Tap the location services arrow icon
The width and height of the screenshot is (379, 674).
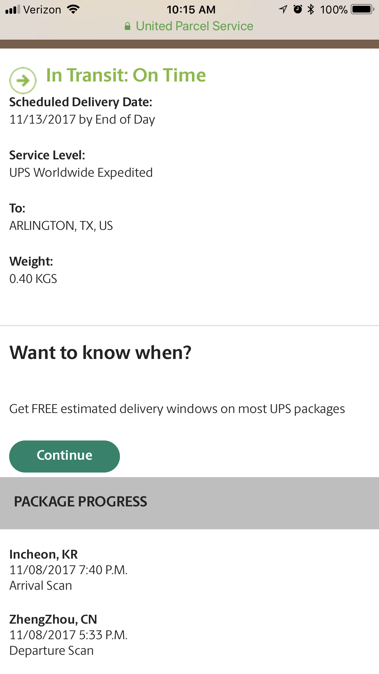click(283, 9)
